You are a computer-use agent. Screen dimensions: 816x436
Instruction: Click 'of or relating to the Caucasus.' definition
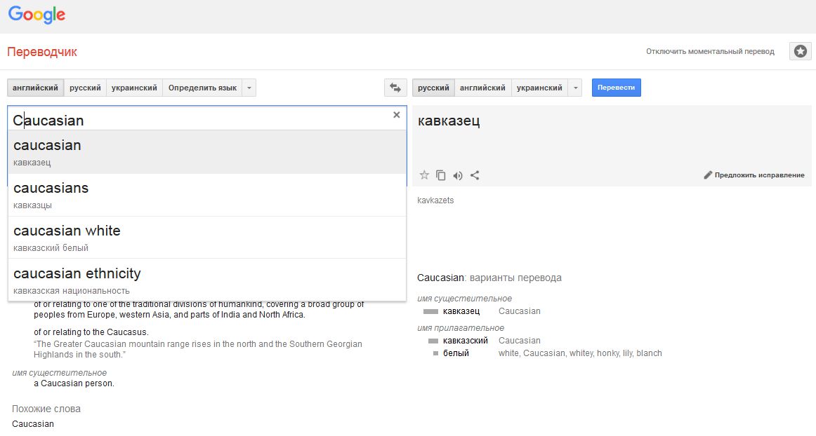click(91, 332)
